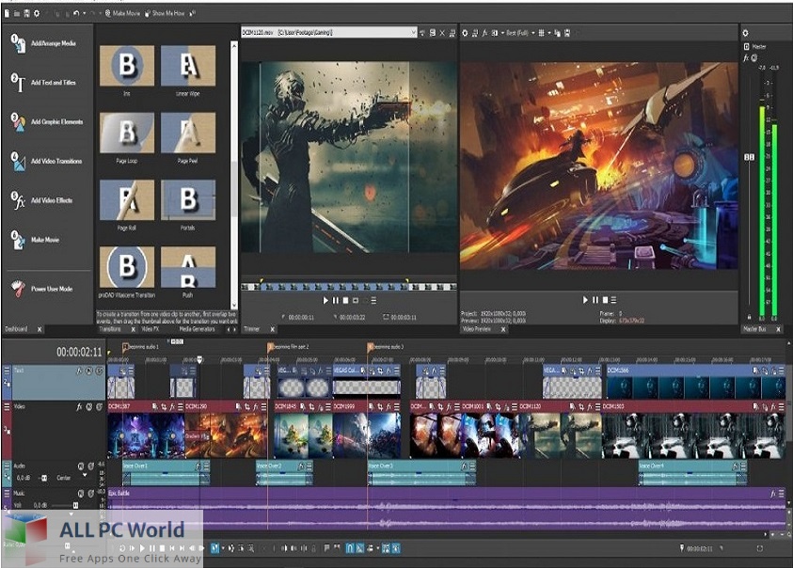
Task: Open the Video Preview settings gear
Action: 465,33
